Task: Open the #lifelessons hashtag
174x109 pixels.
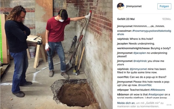Action: pos(158,90)
